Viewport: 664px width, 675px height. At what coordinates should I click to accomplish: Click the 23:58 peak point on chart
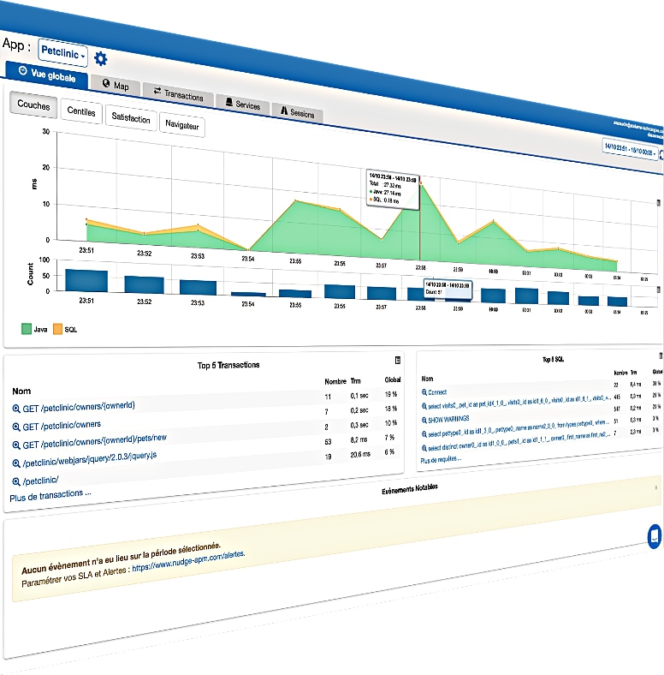click(x=421, y=183)
